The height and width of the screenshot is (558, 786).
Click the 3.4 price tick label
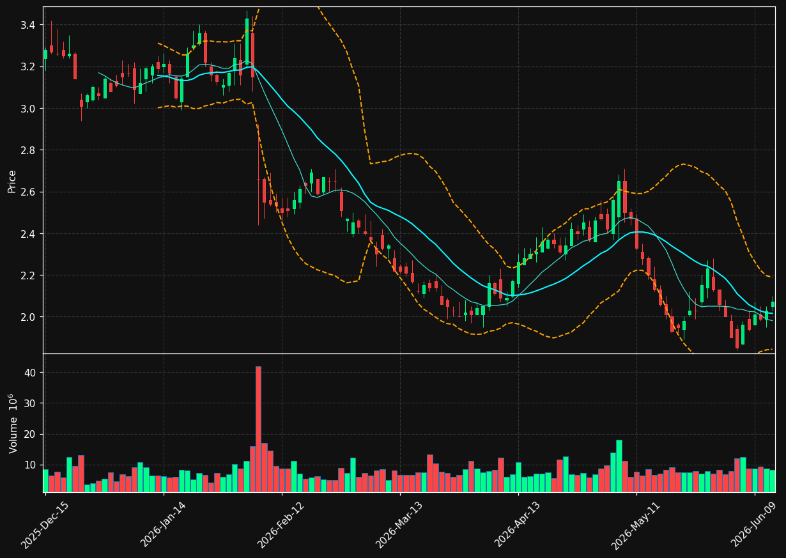[x=27, y=26]
